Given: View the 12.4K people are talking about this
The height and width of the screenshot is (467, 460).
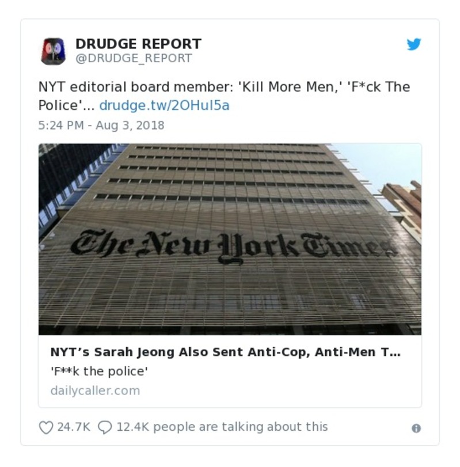Looking at the screenshot, I should point(222,427).
